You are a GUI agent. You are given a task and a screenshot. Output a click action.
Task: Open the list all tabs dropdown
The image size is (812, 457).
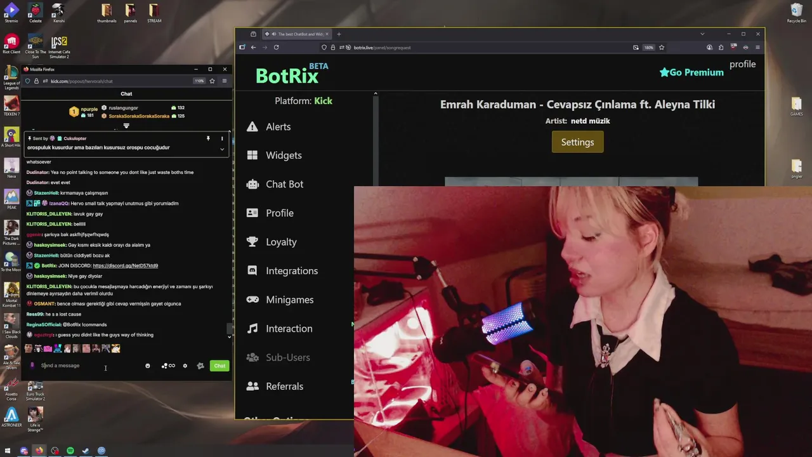pos(702,34)
